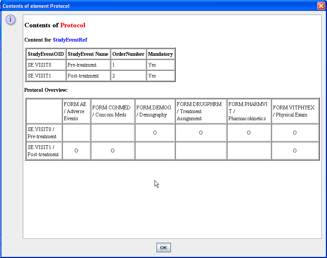Image resolution: width=327 pixels, height=258 pixels.
Task: Click the FORM.CONMED / Concom Meds header
Action: pyautogui.click(x=112, y=111)
